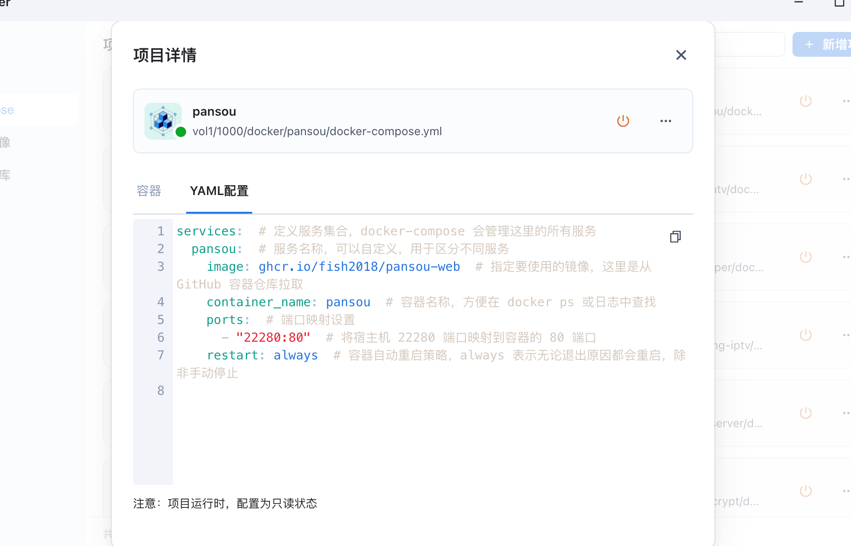
Task: Click the pansou compose file path text
Action: [317, 132]
